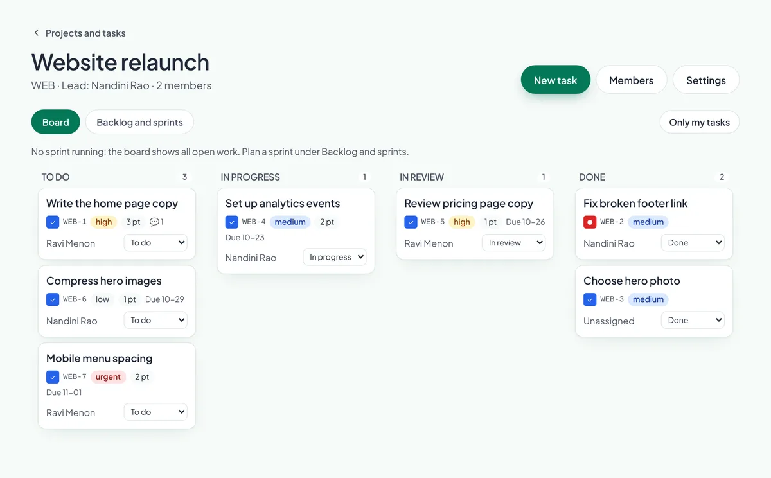Image resolution: width=771 pixels, height=478 pixels.
Task: Open status dropdown on Write the home page copy
Action: click(x=155, y=243)
